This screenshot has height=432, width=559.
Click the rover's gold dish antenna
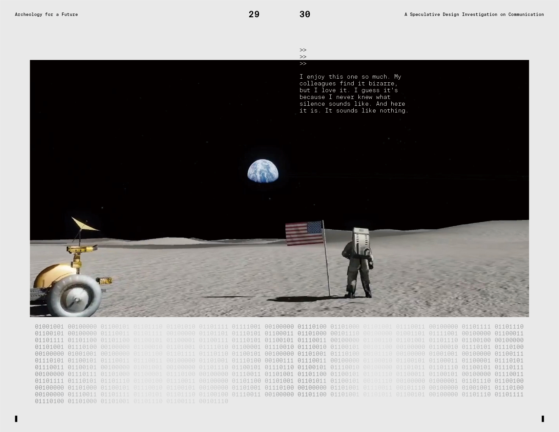pos(85,225)
